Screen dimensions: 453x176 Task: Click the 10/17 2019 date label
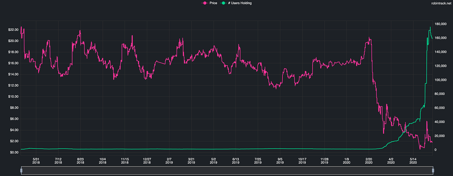[x=302, y=161]
